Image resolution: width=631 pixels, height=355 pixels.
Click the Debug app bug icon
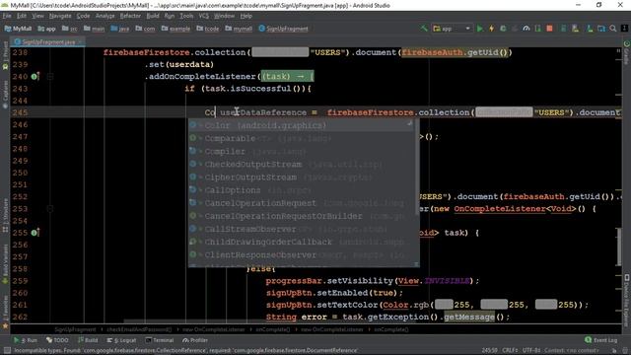(x=503, y=29)
